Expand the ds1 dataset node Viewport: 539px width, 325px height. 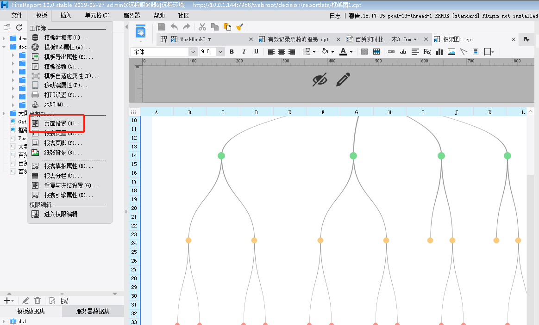point(4,322)
